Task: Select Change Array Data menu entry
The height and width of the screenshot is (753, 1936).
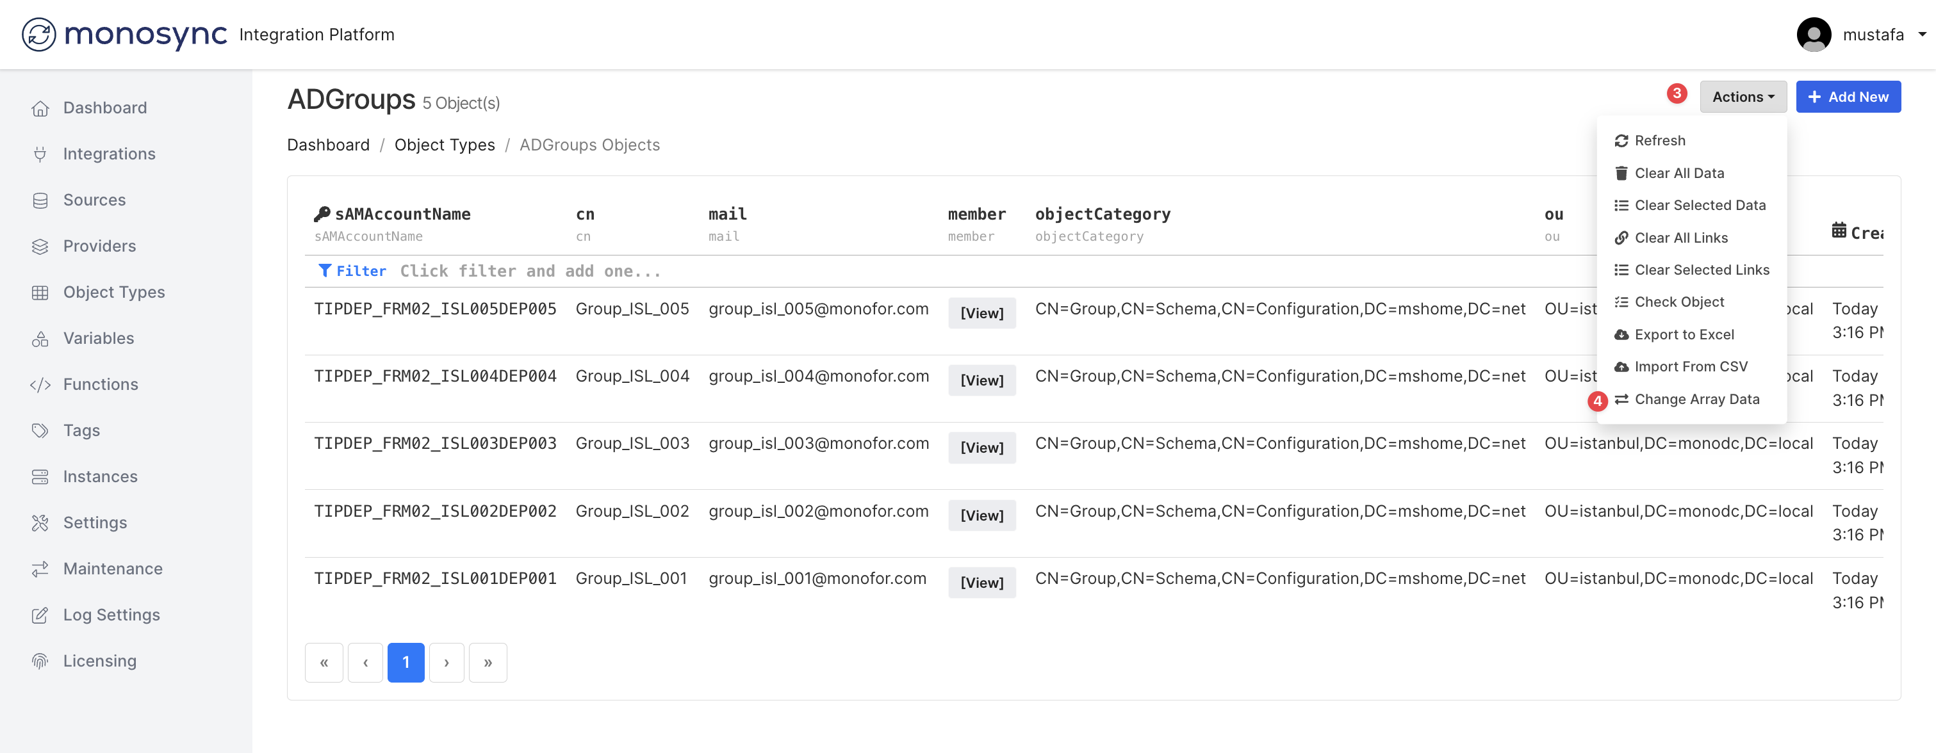Action: click(1696, 399)
